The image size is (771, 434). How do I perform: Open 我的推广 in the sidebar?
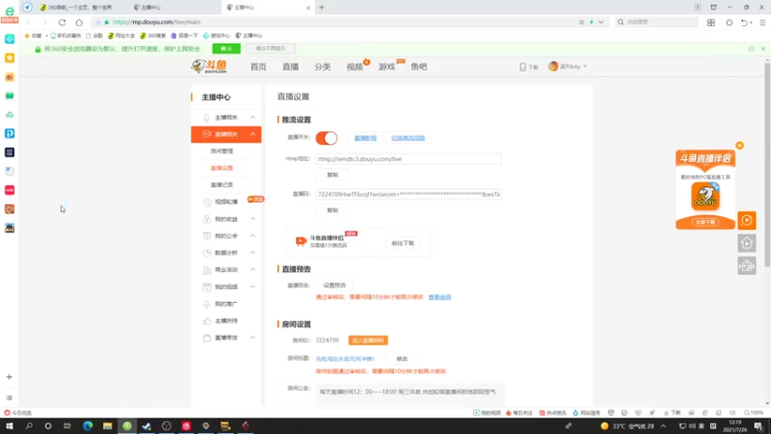pyautogui.click(x=226, y=304)
